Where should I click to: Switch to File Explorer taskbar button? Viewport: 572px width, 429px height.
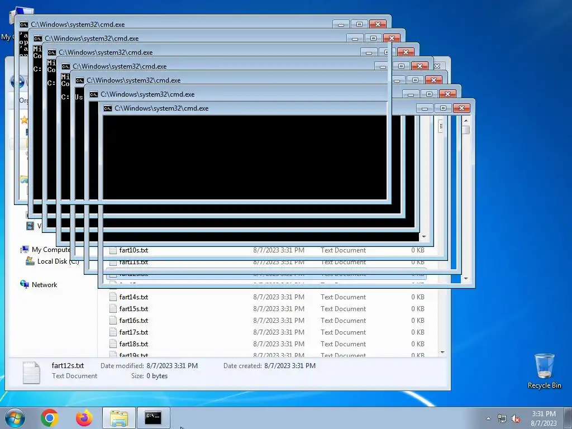(118, 418)
